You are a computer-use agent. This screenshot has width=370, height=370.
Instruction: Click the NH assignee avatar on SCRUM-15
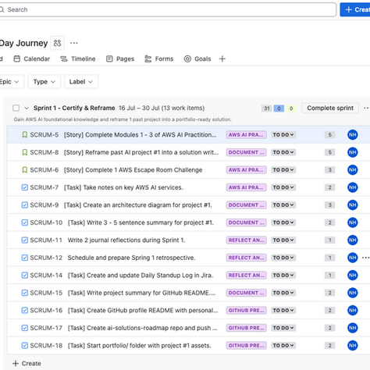pos(353,293)
